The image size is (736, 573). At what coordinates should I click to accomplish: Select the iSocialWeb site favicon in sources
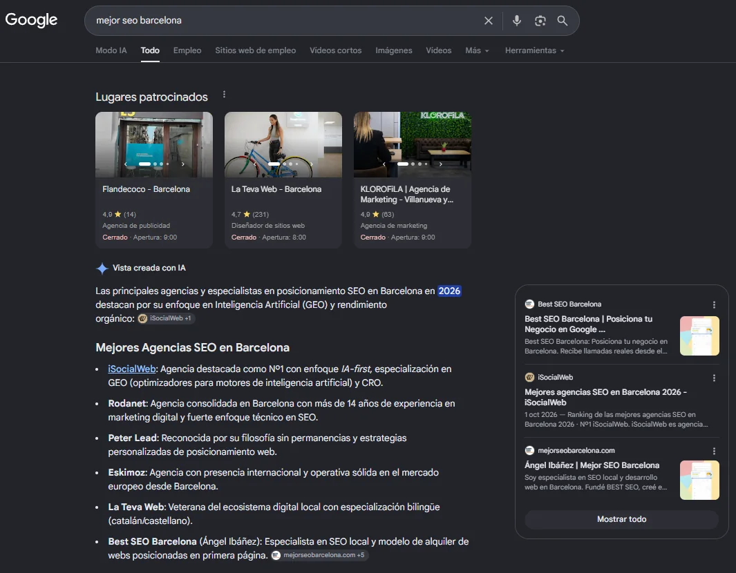click(529, 377)
